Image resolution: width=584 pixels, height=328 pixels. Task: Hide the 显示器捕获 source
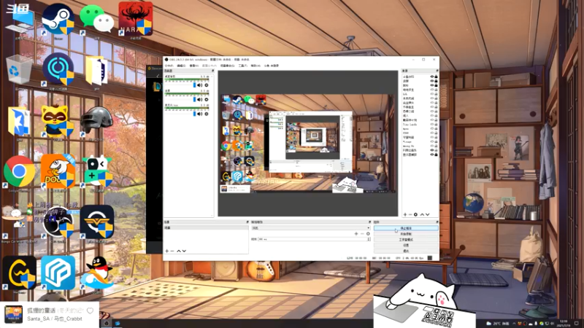432,155
